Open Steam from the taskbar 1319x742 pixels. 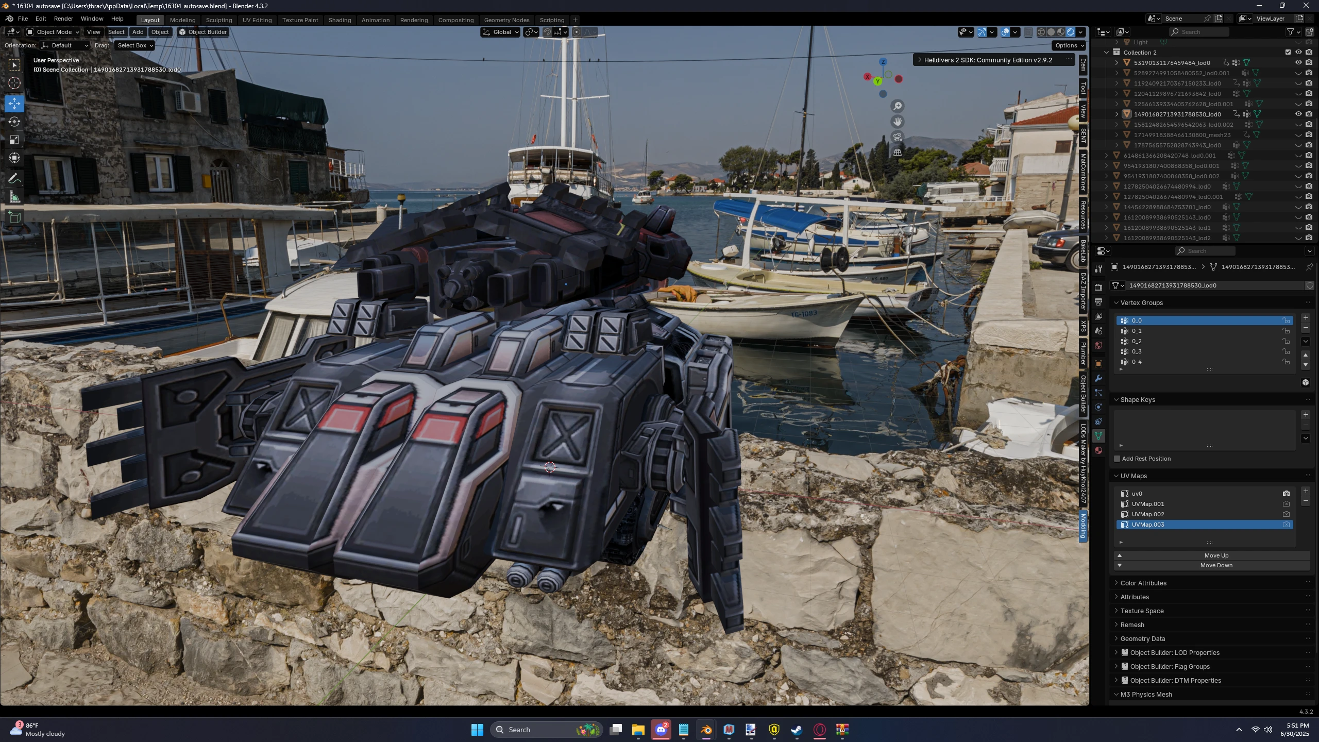click(x=797, y=730)
